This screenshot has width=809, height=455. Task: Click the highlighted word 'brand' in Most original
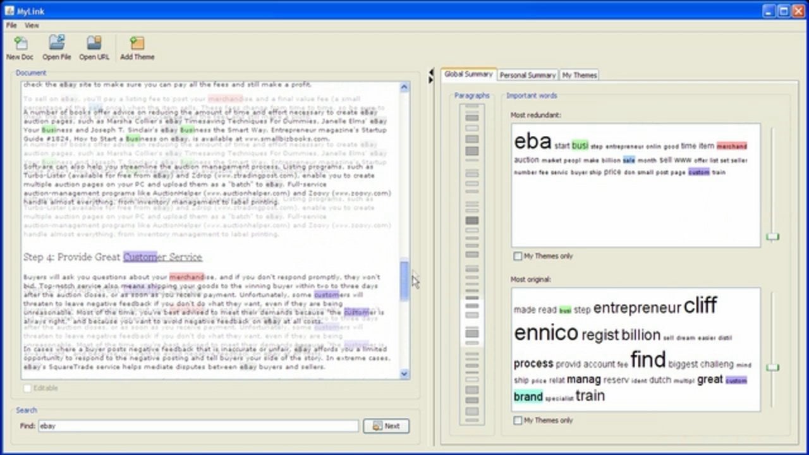tap(528, 397)
